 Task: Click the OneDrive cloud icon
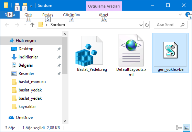click(x=11, y=118)
